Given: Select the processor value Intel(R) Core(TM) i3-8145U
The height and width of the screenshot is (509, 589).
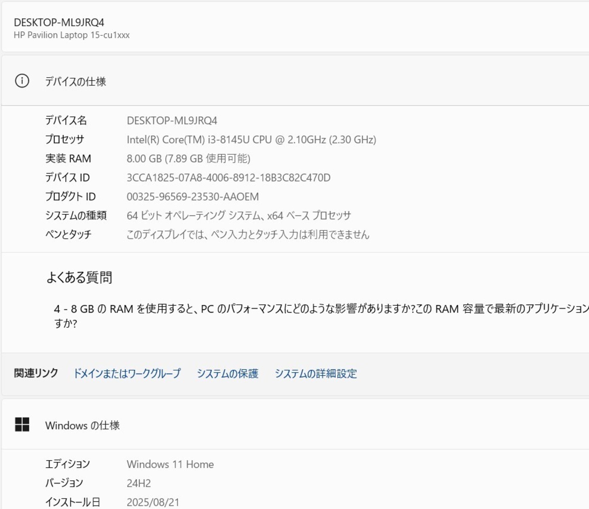Looking at the screenshot, I should pyautogui.click(x=251, y=140).
